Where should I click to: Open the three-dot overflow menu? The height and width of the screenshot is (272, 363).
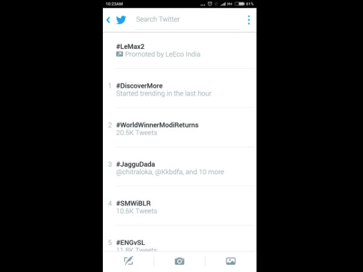tap(249, 20)
